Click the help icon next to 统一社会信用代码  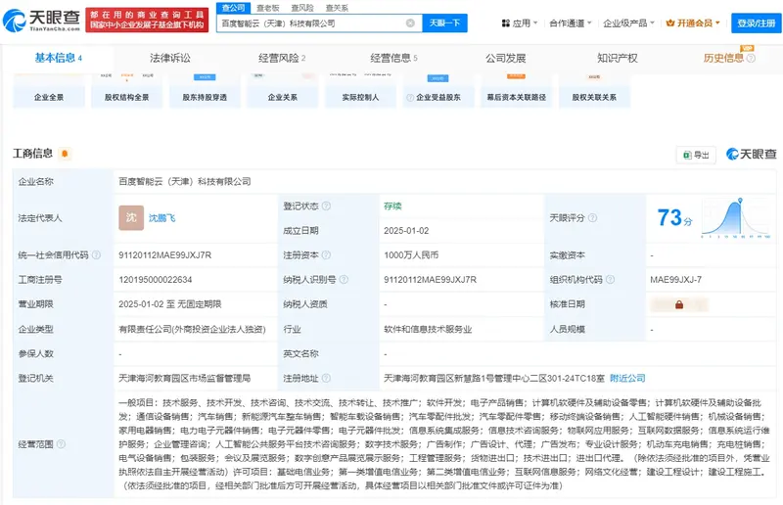coord(96,255)
